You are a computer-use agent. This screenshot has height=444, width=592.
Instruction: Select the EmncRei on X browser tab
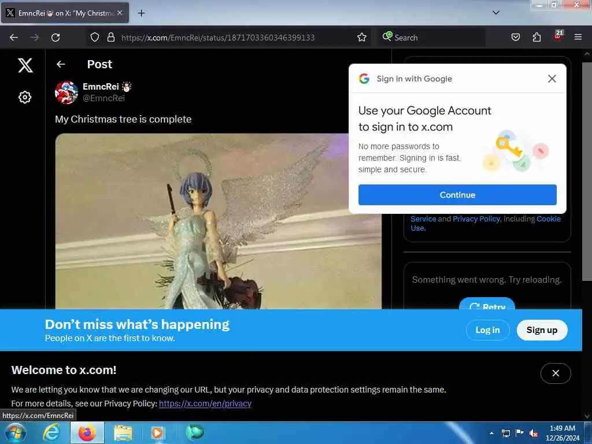(x=65, y=13)
